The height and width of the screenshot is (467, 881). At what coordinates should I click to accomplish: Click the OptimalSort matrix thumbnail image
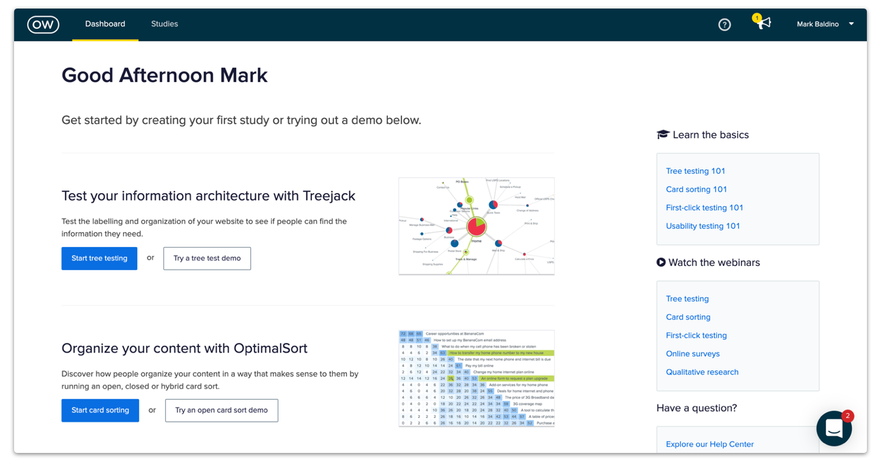tap(477, 378)
